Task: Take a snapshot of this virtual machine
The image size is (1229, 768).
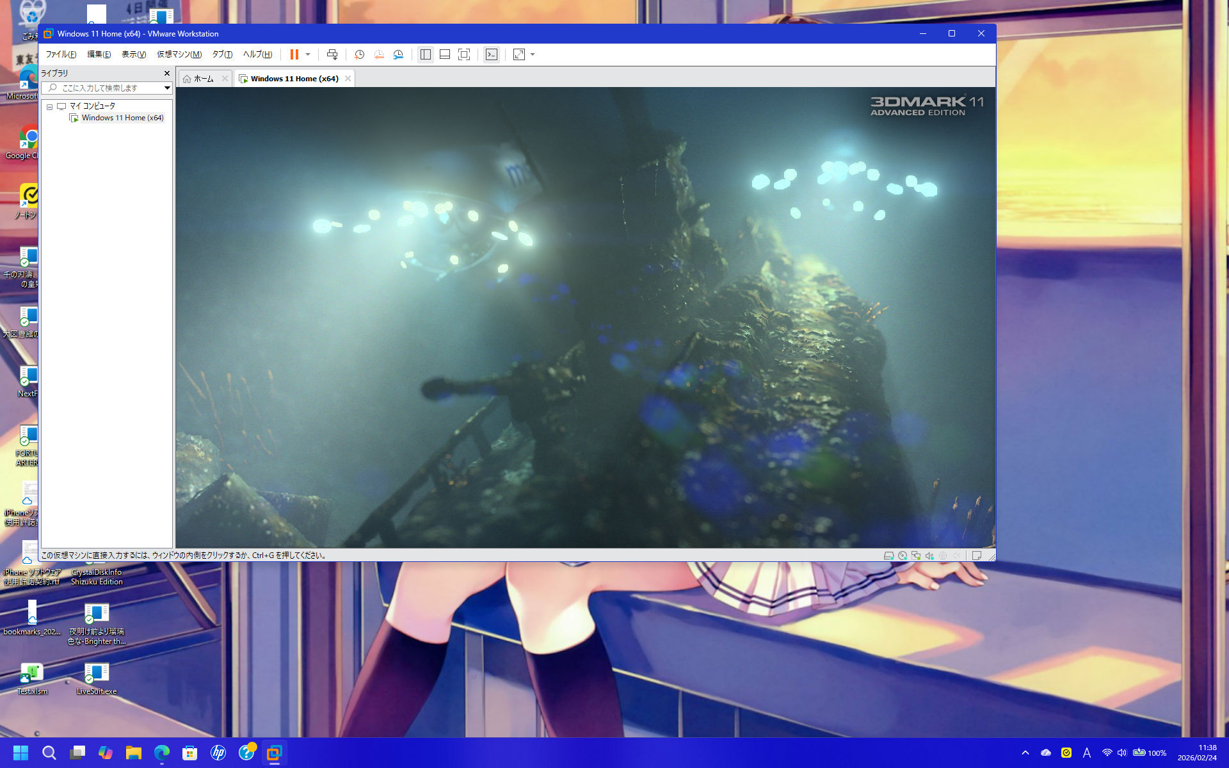Action: click(359, 54)
